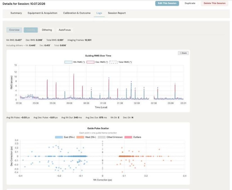Switch to the Dithering sub-tab
232x190 pixels.
pos(47,30)
